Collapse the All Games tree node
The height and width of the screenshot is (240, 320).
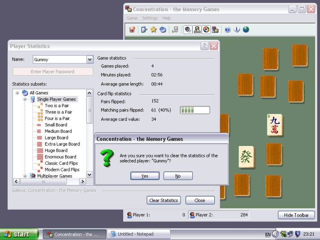point(18,93)
